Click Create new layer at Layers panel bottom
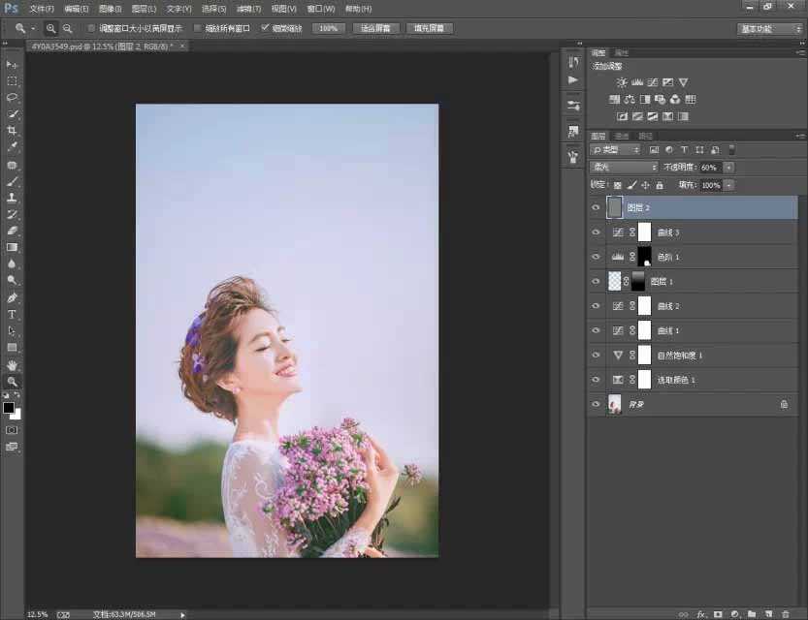Viewport: 808px width, 620px height. (x=768, y=613)
